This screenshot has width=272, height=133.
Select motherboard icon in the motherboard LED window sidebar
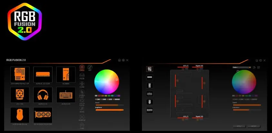pyautogui.click(x=150, y=69)
